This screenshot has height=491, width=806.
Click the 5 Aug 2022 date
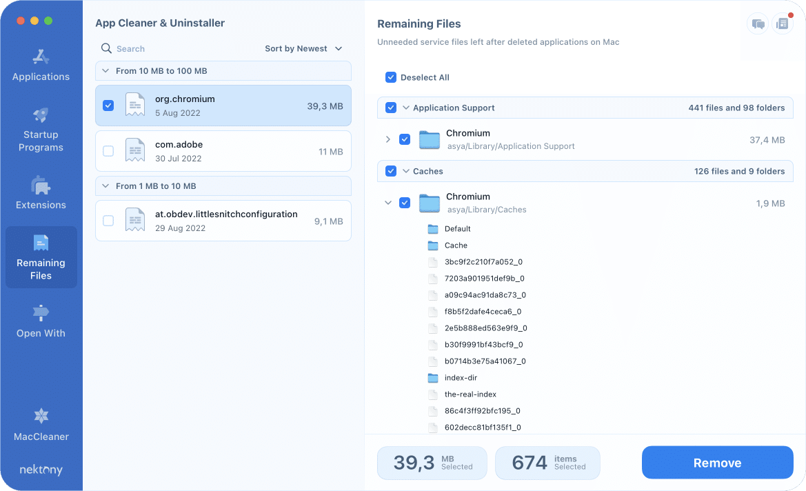point(178,113)
